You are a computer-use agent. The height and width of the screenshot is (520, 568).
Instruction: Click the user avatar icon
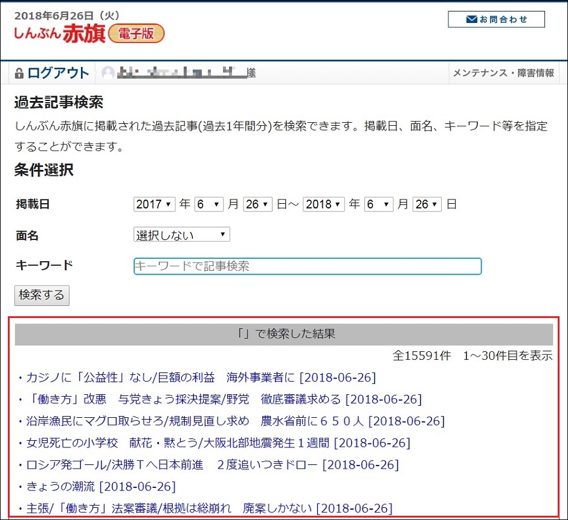click(x=108, y=74)
